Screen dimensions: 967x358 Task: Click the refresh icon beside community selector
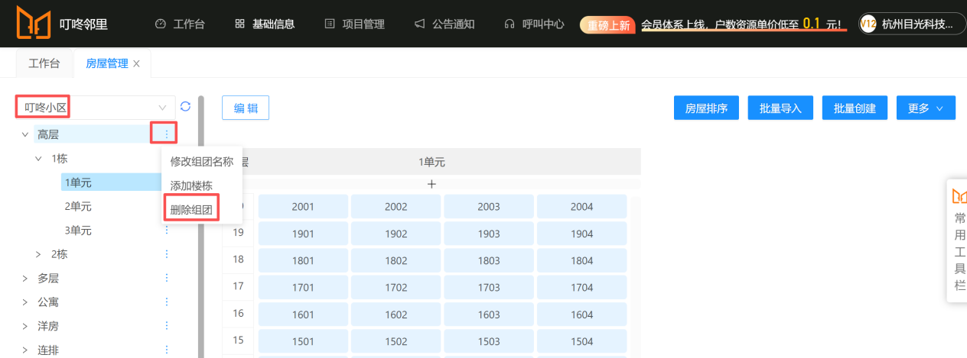[x=185, y=107]
